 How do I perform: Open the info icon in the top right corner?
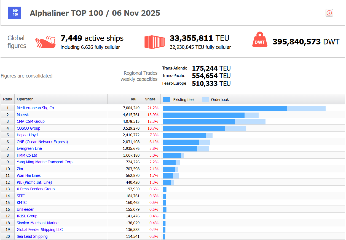329,13
